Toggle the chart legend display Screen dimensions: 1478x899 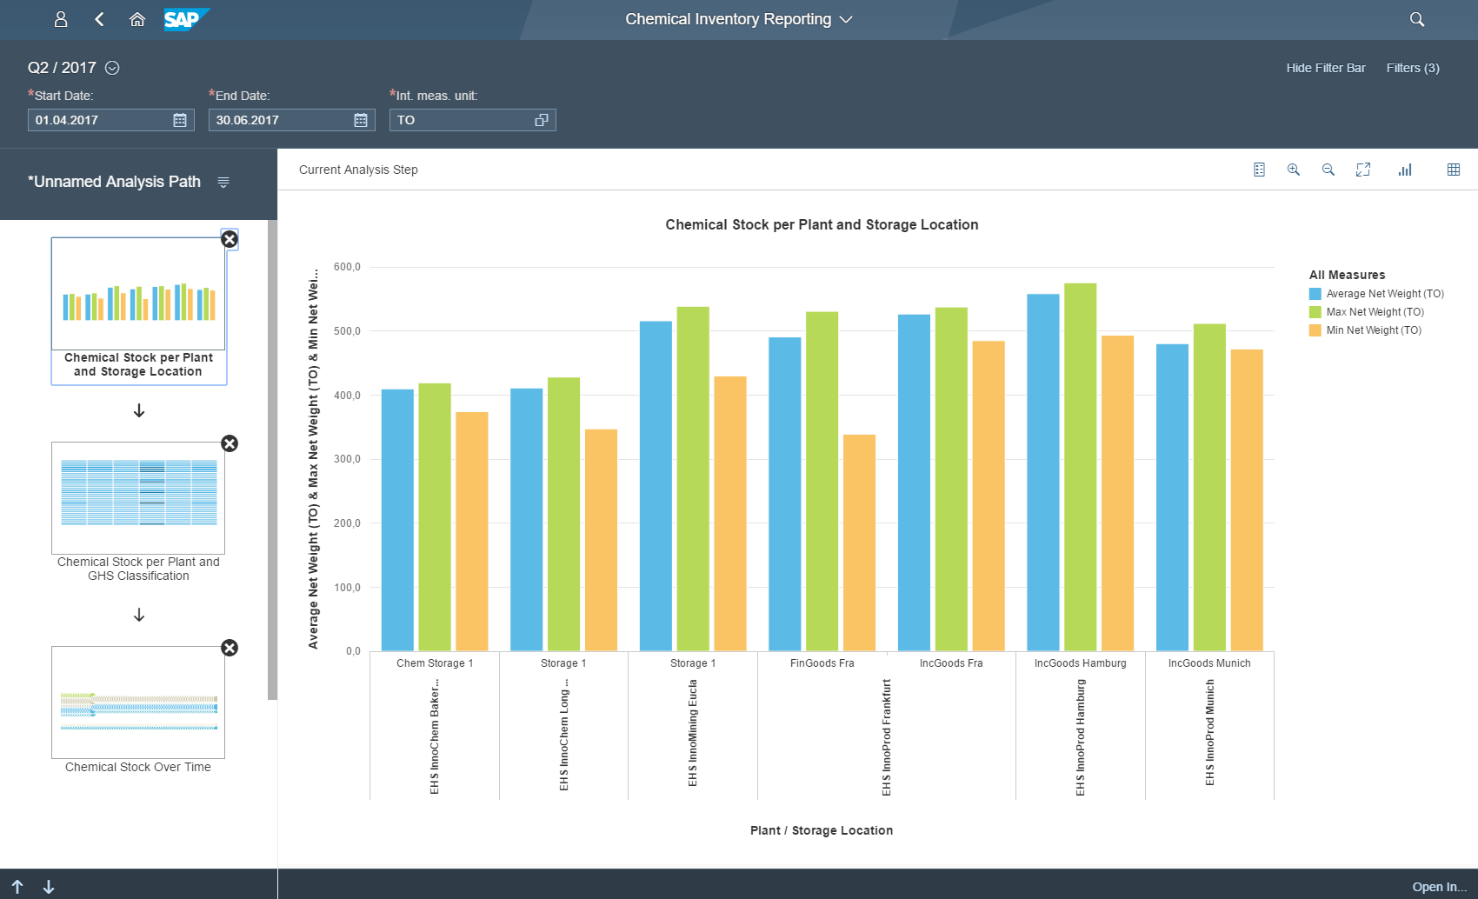1259,170
